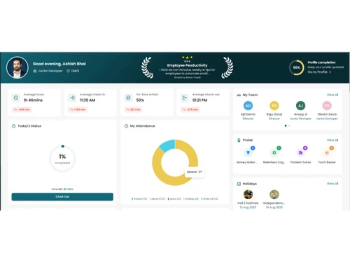Image resolution: width=350 pixels, height=263 pixels.
Task: Toggle Leave legend in attendance chart
Action: (x=174, y=199)
